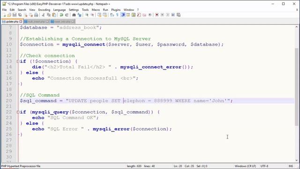Open the Window menu
The image size is (300, 169).
pos(129,10)
